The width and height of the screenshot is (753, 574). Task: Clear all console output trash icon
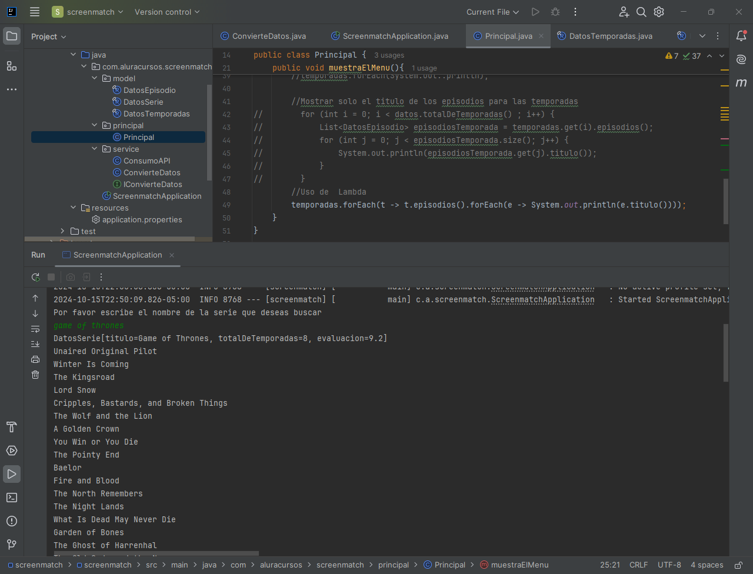coord(35,375)
